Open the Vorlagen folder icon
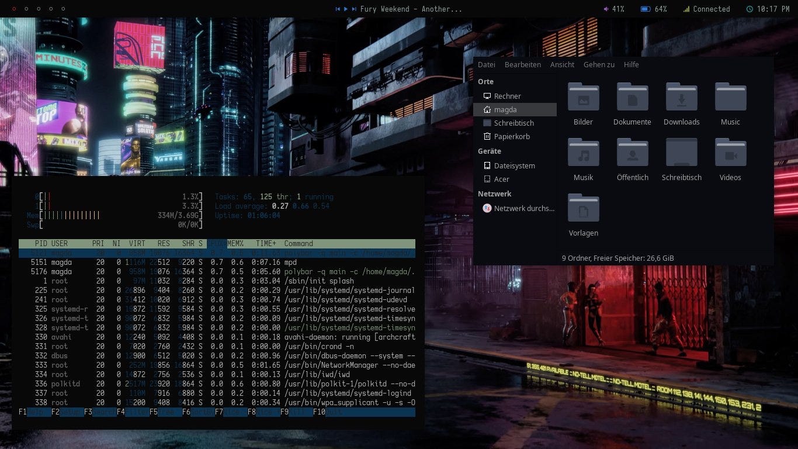The height and width of the screenshot is (449, 798). coord(583,208)
